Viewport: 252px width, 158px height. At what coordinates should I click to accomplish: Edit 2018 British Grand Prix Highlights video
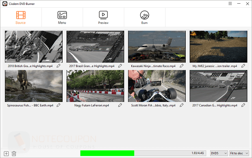[x=59, y=66]
